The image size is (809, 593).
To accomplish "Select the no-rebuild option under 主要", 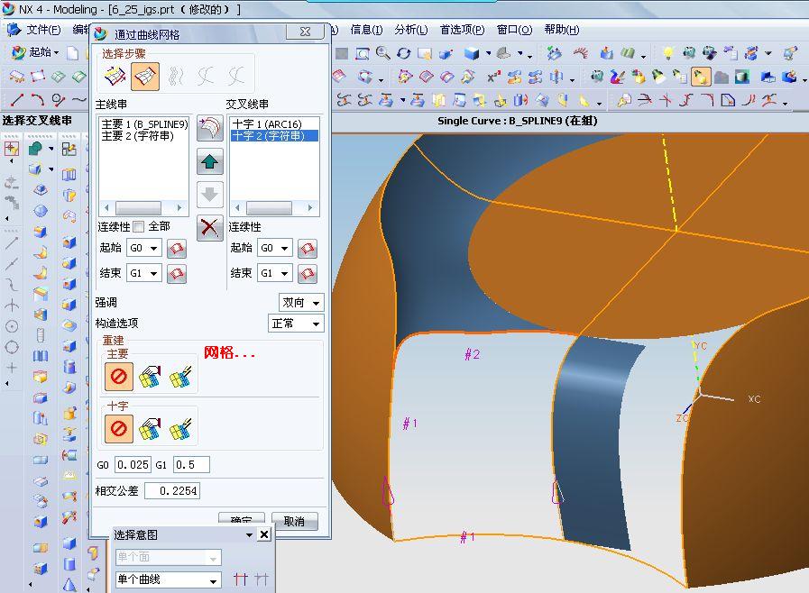I will (119, 377).
